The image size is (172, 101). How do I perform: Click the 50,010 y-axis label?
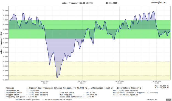[5, 25]
